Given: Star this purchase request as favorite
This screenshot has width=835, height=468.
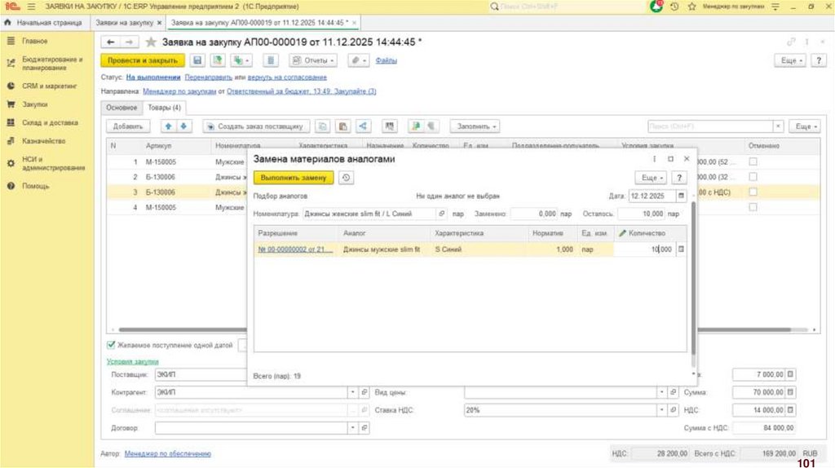Looking at the screenshot, I should coord(151,42).
